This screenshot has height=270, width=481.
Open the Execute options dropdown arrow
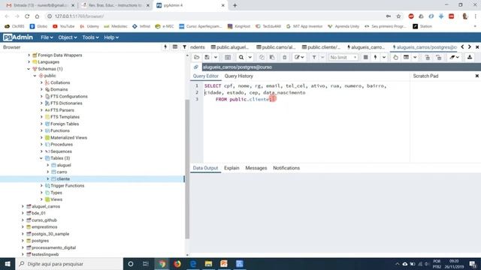(384, 57)
